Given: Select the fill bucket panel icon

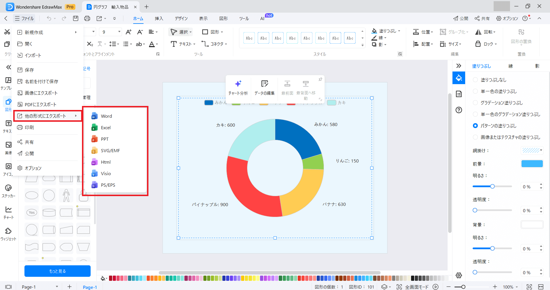Looking at the screenshot, I should pos(459,78).
